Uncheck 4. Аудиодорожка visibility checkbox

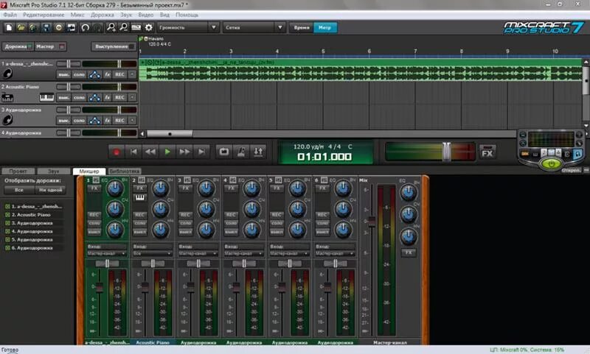click(7, 231)
